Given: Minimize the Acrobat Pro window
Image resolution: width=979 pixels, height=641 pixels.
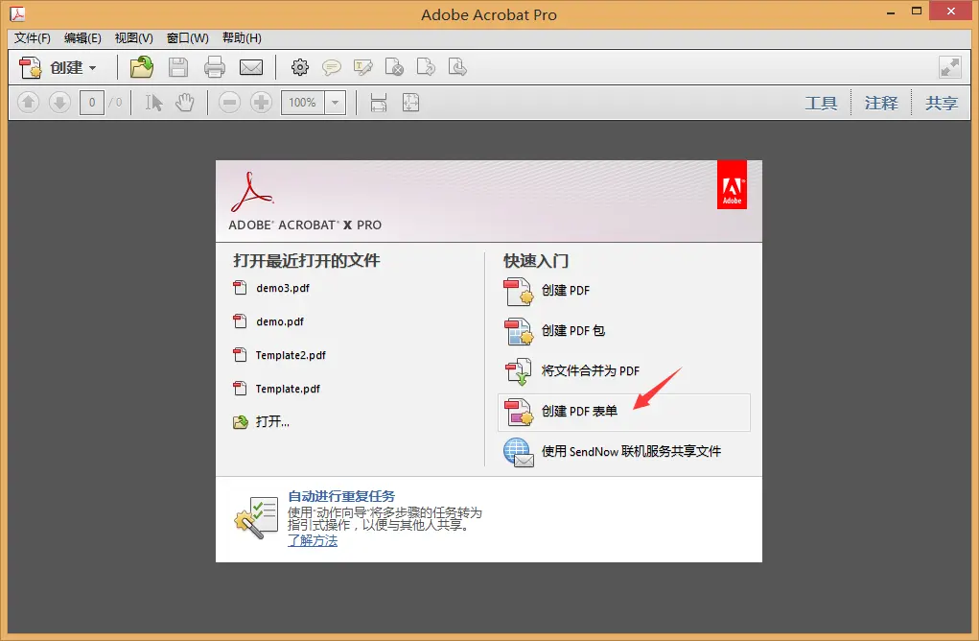Looking at the screenshot, I should [891, 12].
